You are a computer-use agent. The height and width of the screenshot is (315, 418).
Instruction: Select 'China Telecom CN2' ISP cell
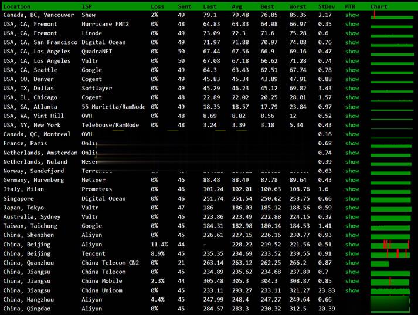[x=110, y=263]
